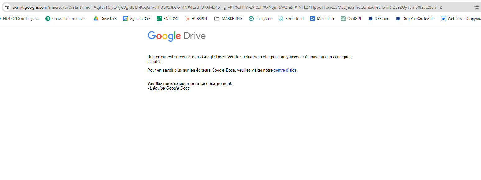This screenshot has height=180, width=481.
Task: Open the Agenda DYS calendar bookmark
Action: [137, 19]
